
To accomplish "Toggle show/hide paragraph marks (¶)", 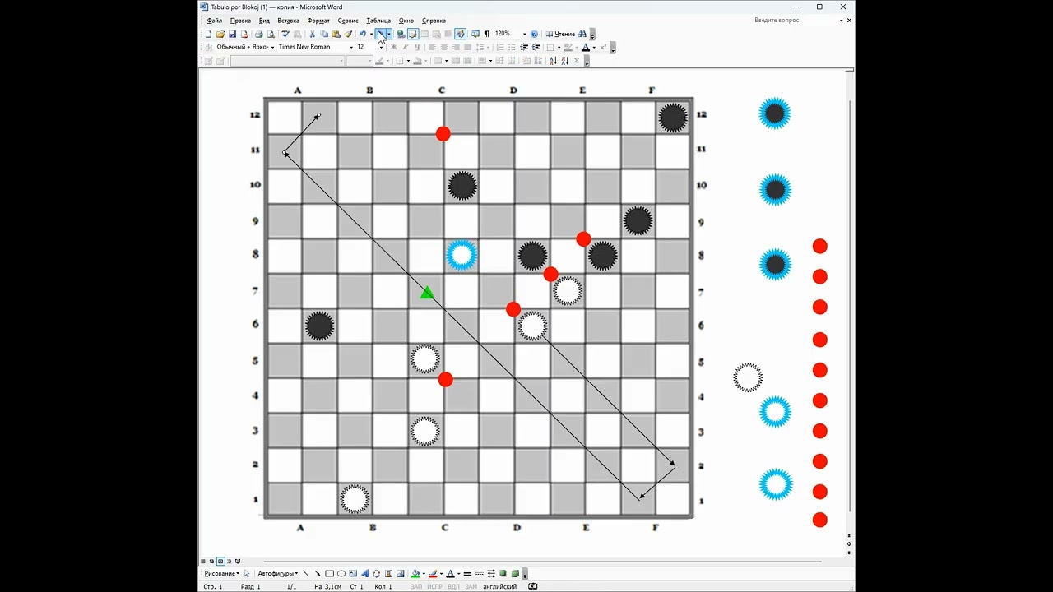I will [x=487, y=34].
